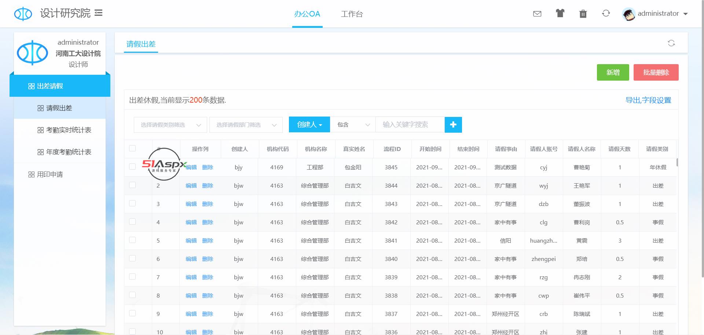This screenshot has height=335, width=704.
Task: Click the table's vertical scrollbar thumb
Action: 677,162
